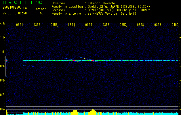Click receiver R820T2(RTL-SDR) SDR-Sharp line
Screen dimensions: 181x115
[x=119, y=10]
